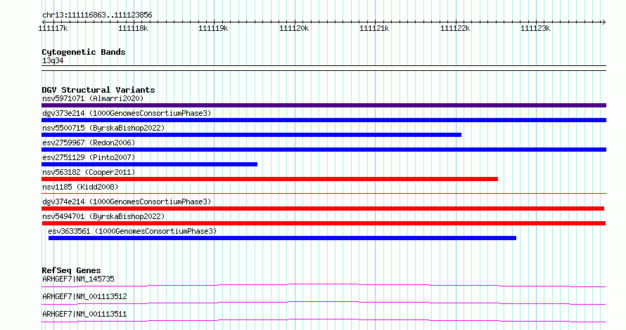Click the nsv563182 (Cooper2011) label
Screen dimensions: 626x330
[x=89, y=172]
